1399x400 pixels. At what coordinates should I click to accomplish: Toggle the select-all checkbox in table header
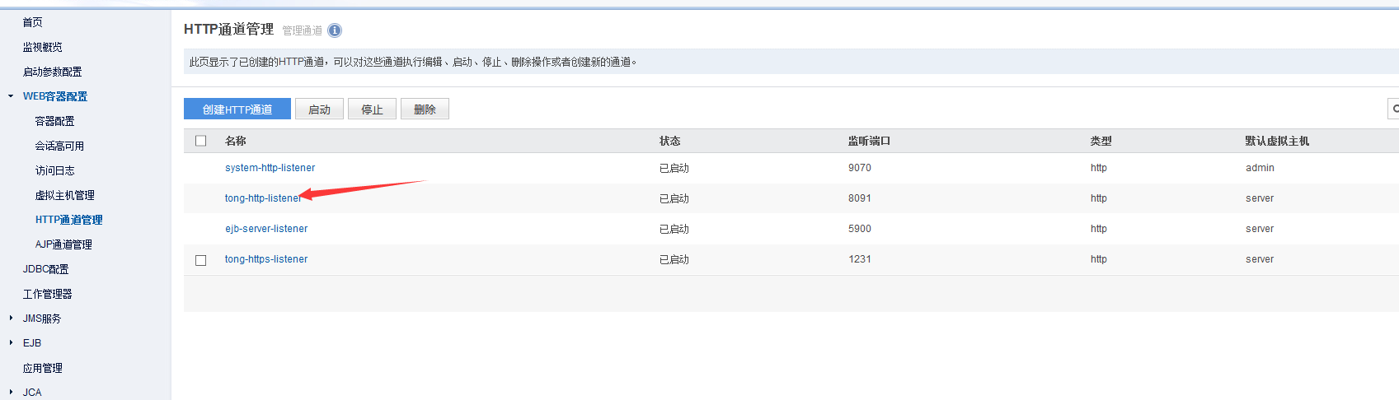point(200,141)
